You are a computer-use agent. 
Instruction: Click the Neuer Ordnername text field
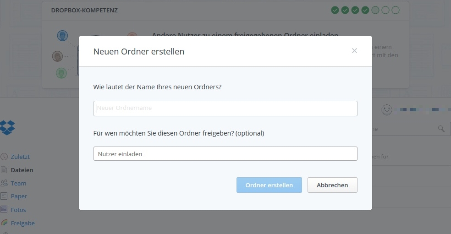pos(225,109)
